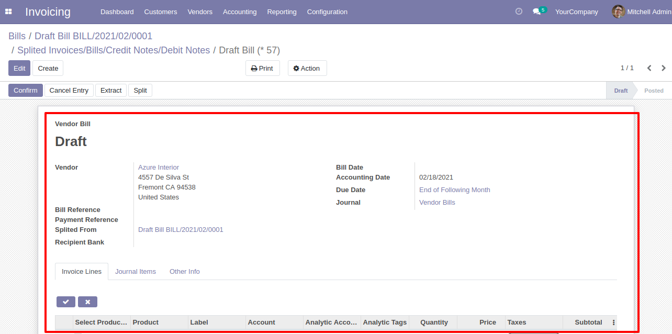
Task: Sort by Label column header
Action: 217,322
